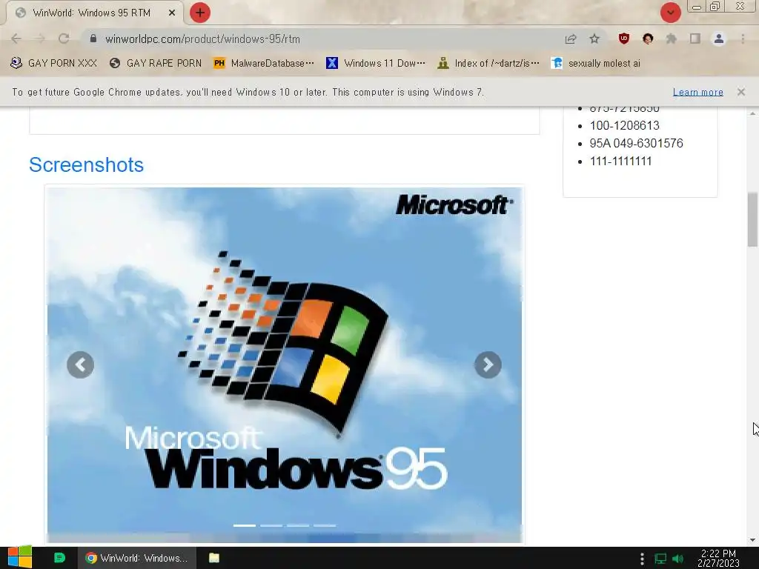View site information via lock icon

pos(93,39)
